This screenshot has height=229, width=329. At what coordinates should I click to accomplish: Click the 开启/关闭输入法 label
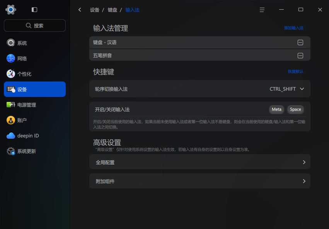point(112,110)
